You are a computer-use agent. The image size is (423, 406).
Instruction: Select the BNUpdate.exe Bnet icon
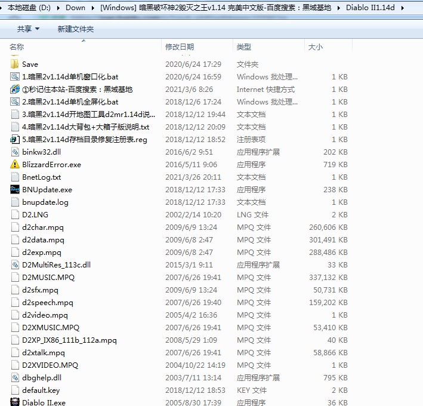click(x=15, y=189)
